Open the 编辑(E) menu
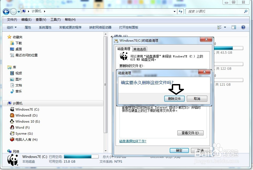The width and height of the screenshot is (253, 170). (x=26, y=20)
